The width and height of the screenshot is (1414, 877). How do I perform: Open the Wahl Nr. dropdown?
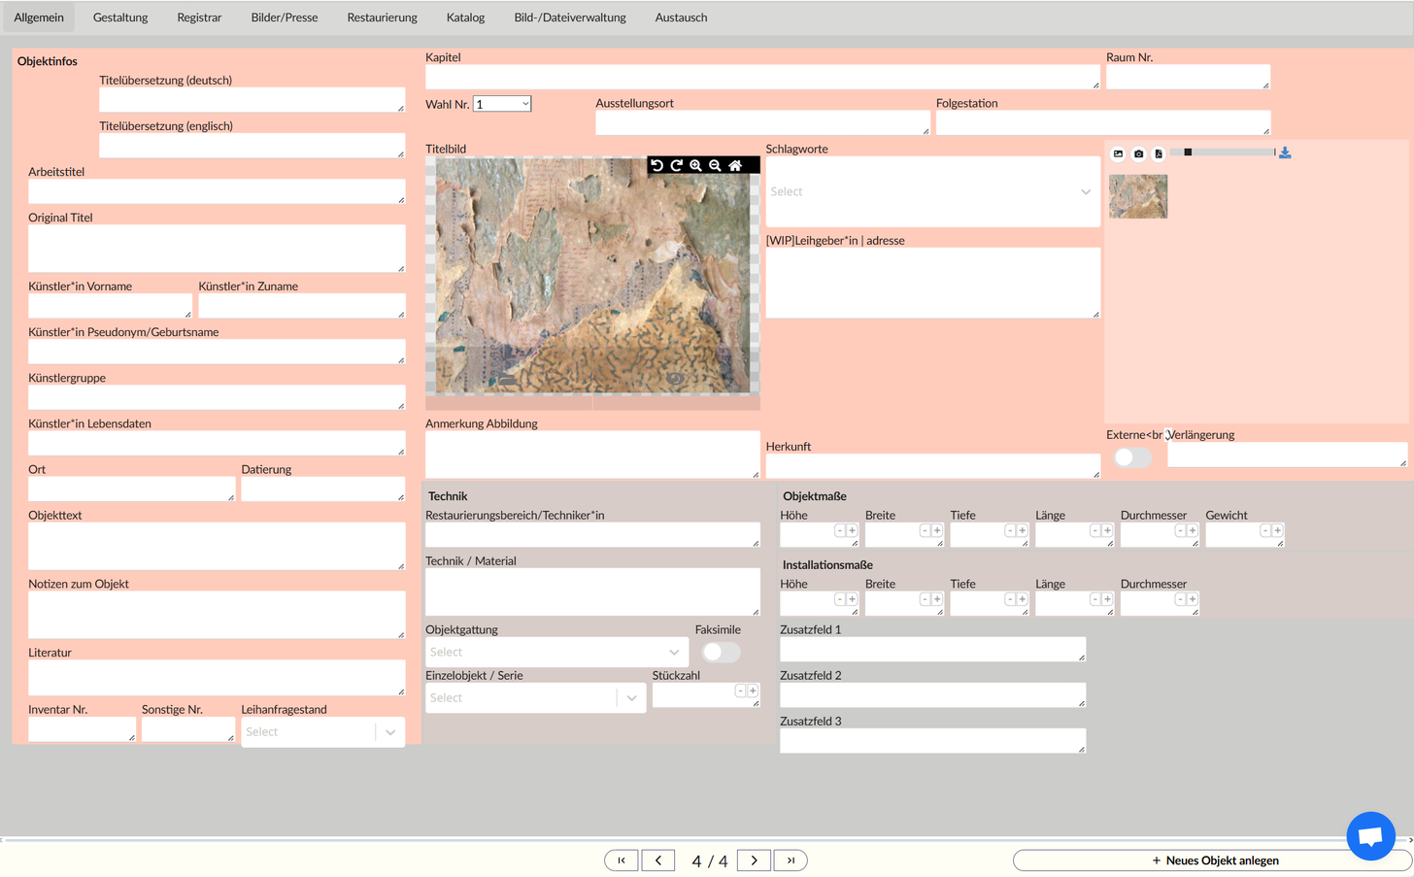[x=502, y=104]
